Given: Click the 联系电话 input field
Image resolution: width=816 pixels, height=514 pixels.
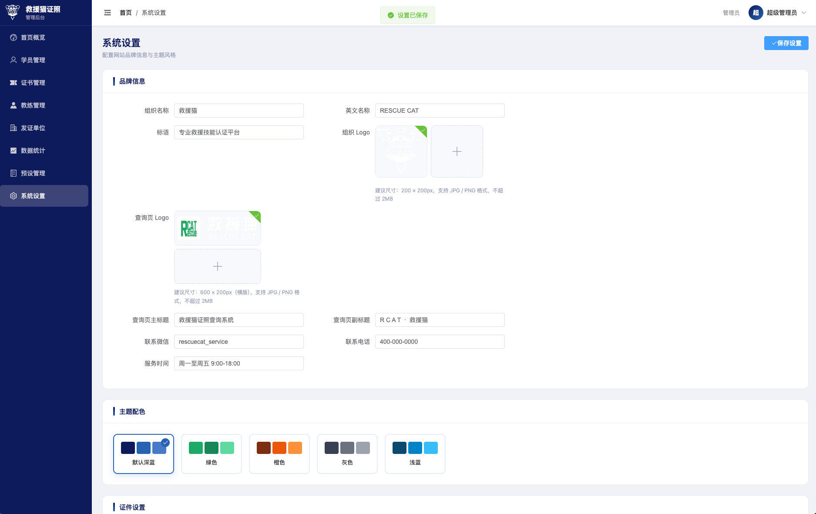Looking at the screenshot, I should click(440, 342).
